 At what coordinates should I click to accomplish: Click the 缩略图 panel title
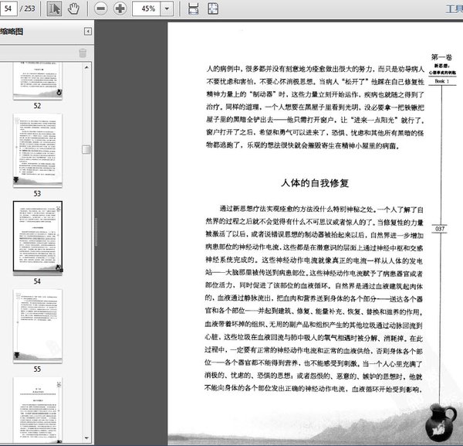tap(12, 32)
